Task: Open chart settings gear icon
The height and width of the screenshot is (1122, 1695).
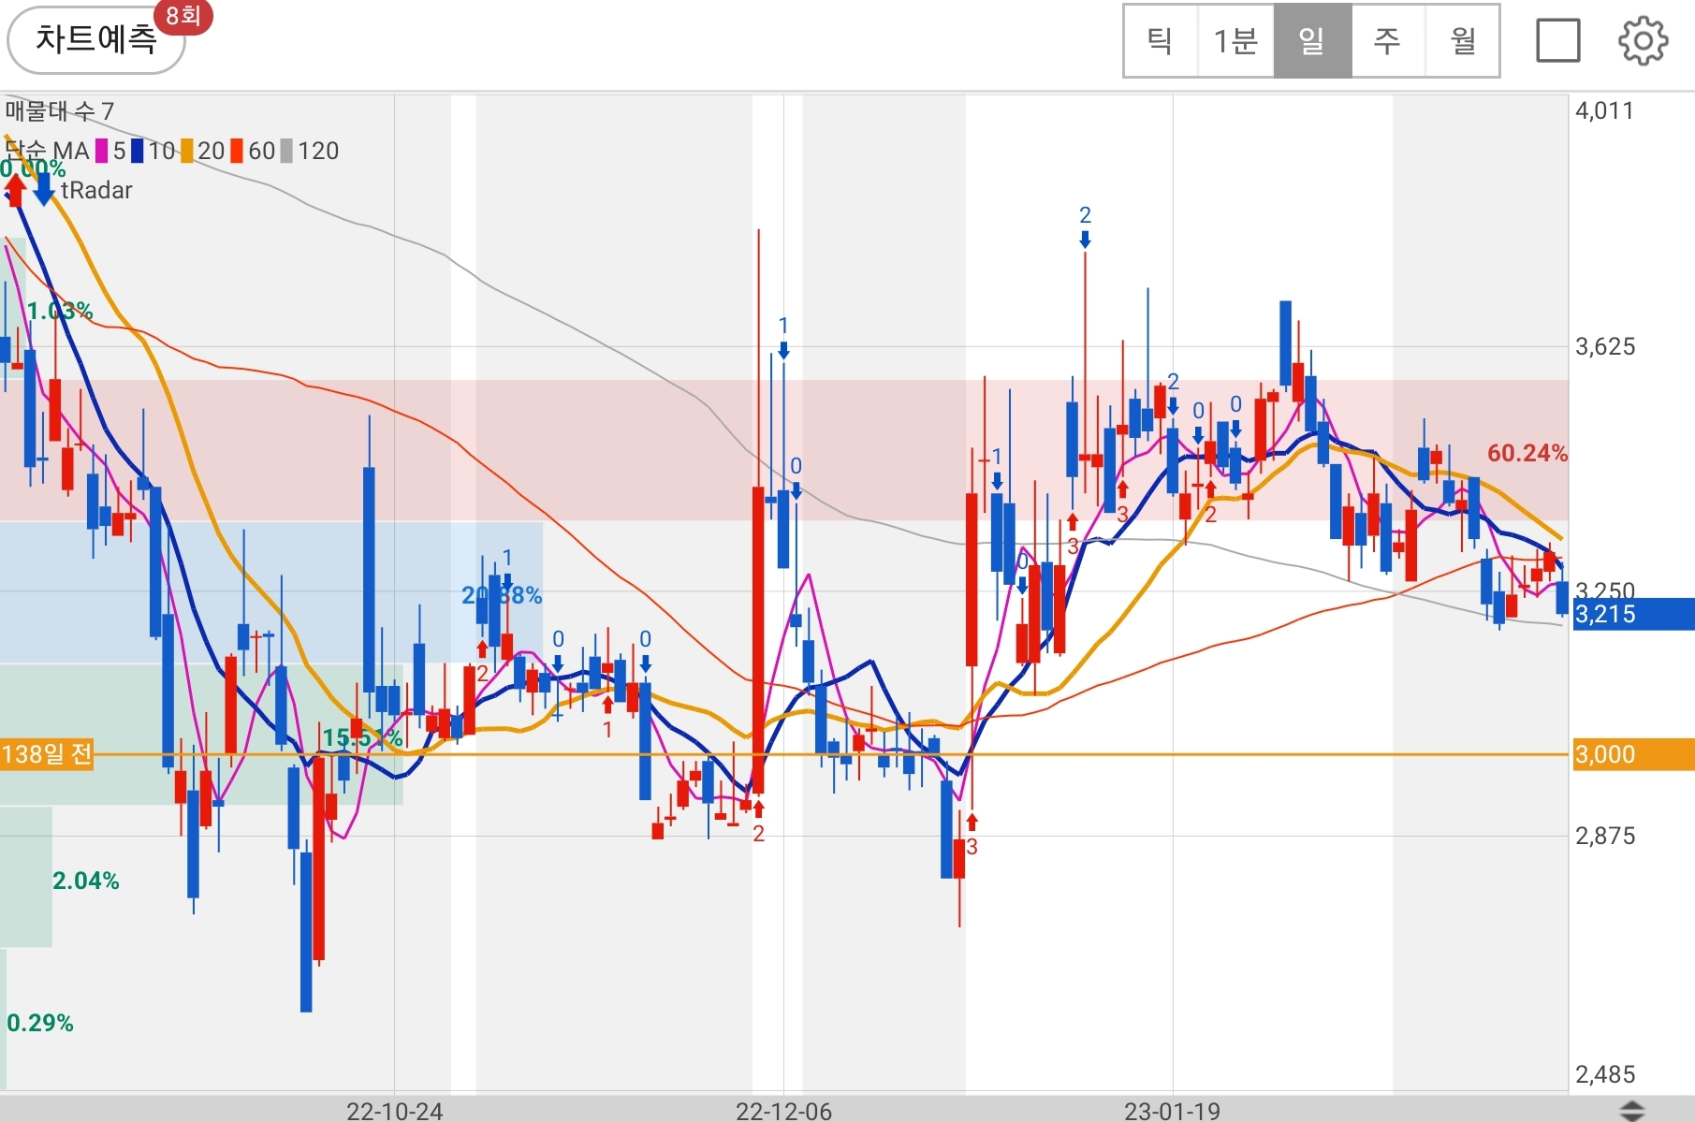Action: [x=1643, y=41]
